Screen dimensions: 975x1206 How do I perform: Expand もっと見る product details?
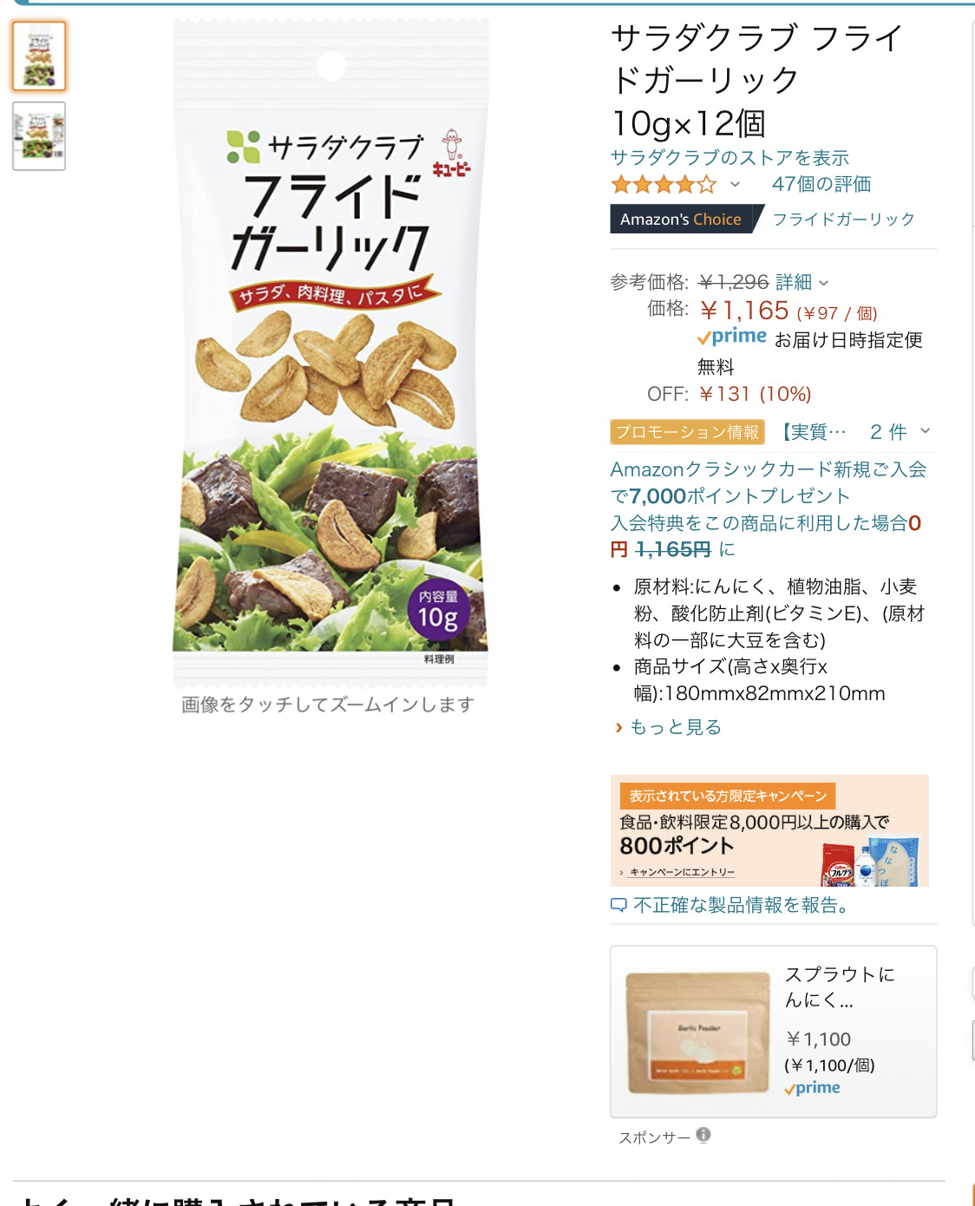tap(668, 727)
